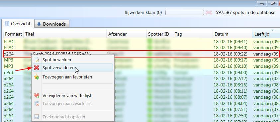Click the star icon for favorieten

coord(37,77)
